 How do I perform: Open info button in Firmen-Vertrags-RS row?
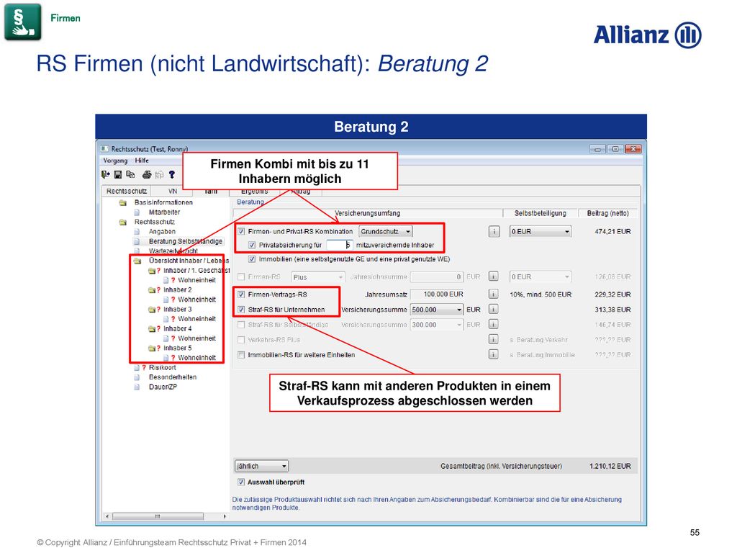click(x=494, y=295)
